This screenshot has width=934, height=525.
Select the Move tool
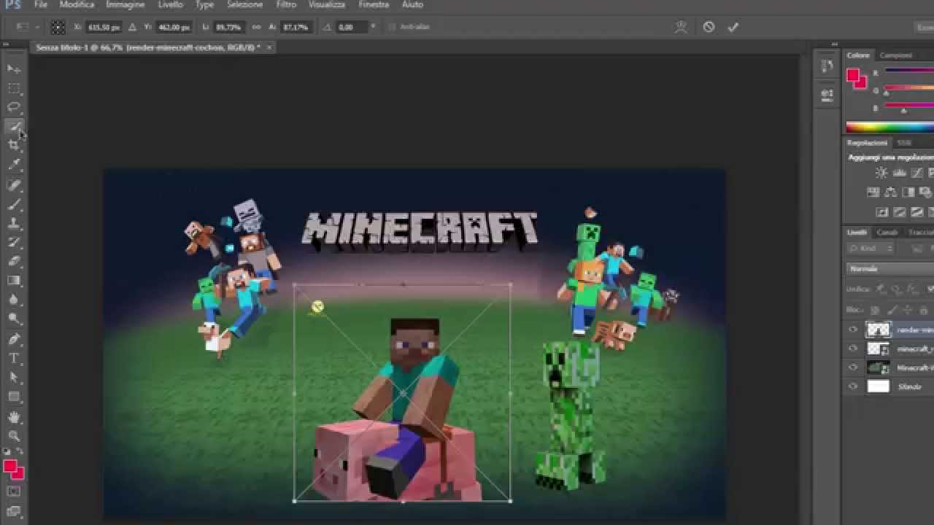pyautogui.click(x=14, y=69)
